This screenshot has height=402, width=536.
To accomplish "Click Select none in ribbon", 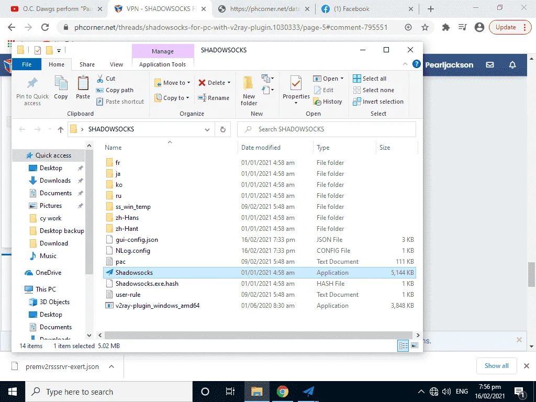I will tap(374, 90).
